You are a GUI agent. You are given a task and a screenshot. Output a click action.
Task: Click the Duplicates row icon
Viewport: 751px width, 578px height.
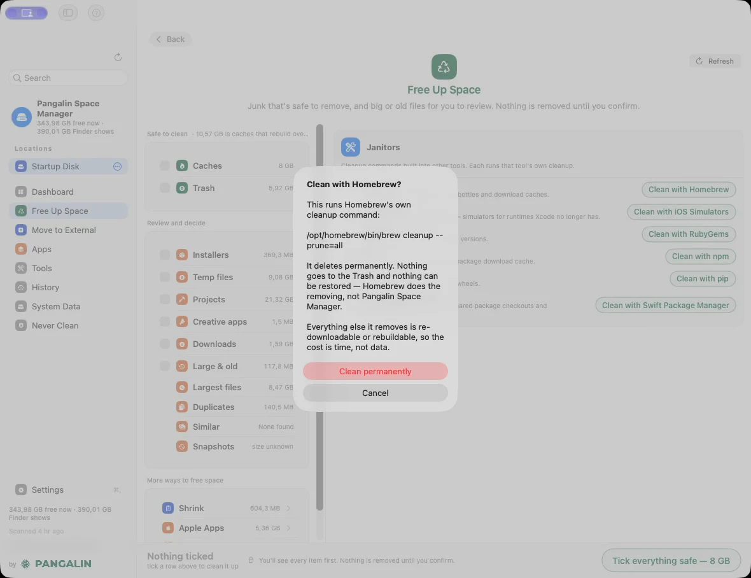[x=182, y=407]
